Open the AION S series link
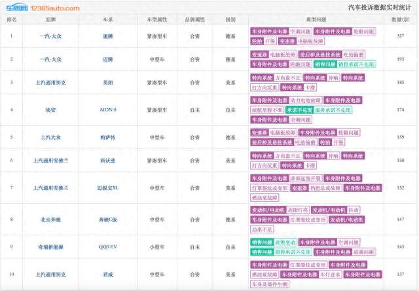 pyautogui.click(x=107, y=109)
